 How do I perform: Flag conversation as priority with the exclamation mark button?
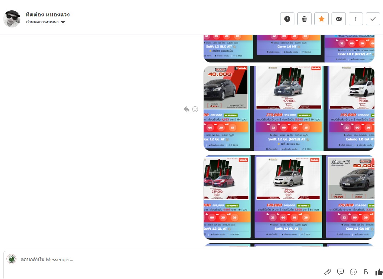355,19
